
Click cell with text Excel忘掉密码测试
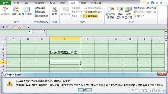65,52
